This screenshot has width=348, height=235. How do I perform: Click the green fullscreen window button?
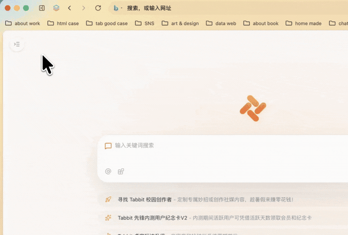click(x=26, y=8)
